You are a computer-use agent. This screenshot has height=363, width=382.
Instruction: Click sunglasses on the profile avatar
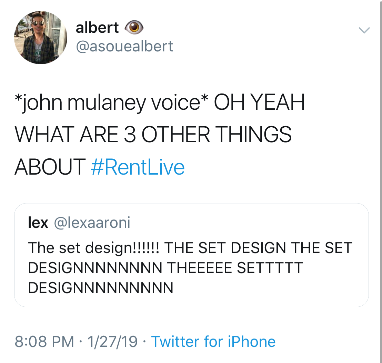[39, 24]
